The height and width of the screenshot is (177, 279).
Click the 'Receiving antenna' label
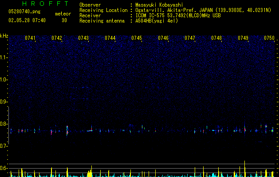click(x=102, y=21)
